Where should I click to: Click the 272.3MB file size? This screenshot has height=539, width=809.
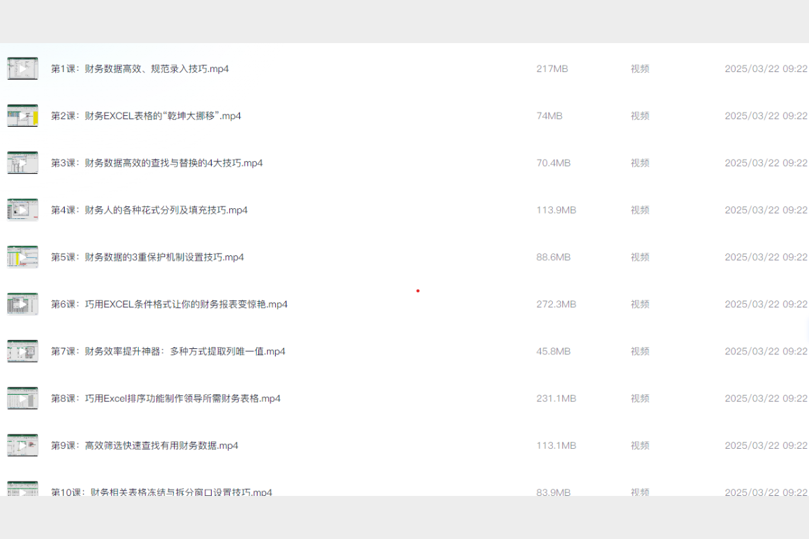(x=556, y=305)
